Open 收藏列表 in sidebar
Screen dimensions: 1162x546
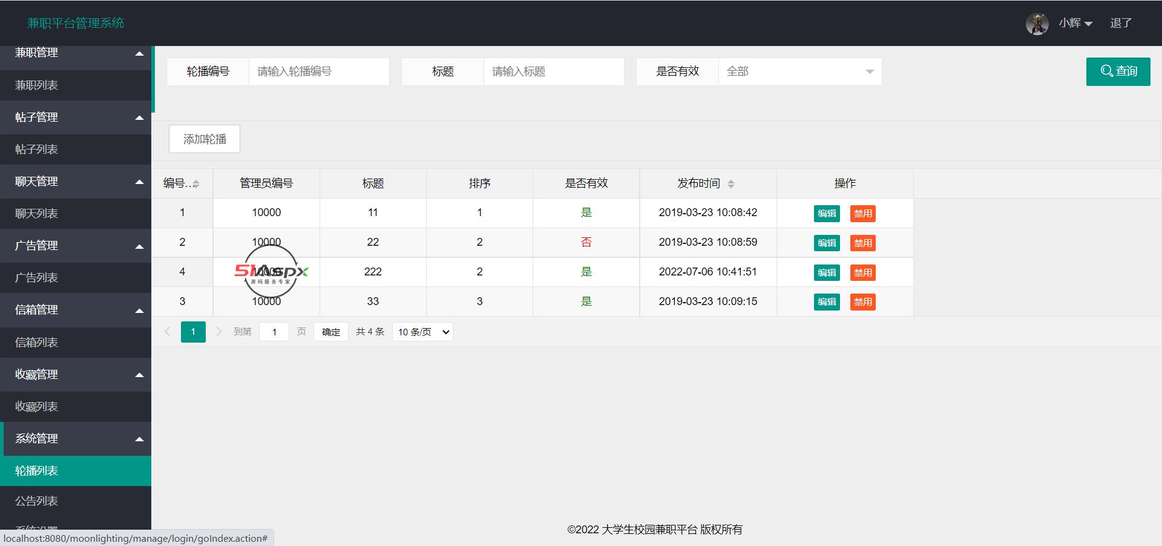pos(76,407)
